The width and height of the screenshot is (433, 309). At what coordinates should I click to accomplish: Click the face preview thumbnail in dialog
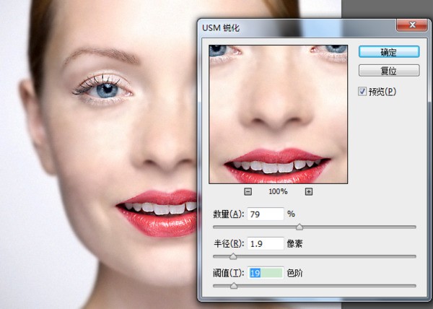[x=278, y=114]
